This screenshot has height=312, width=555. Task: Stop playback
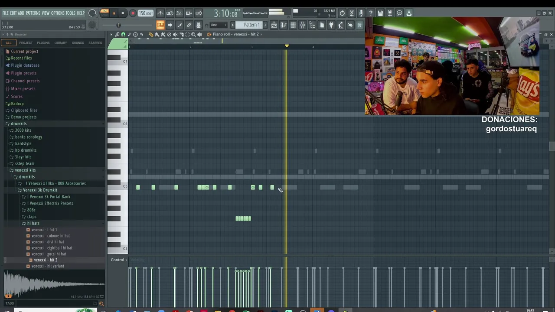123,13
